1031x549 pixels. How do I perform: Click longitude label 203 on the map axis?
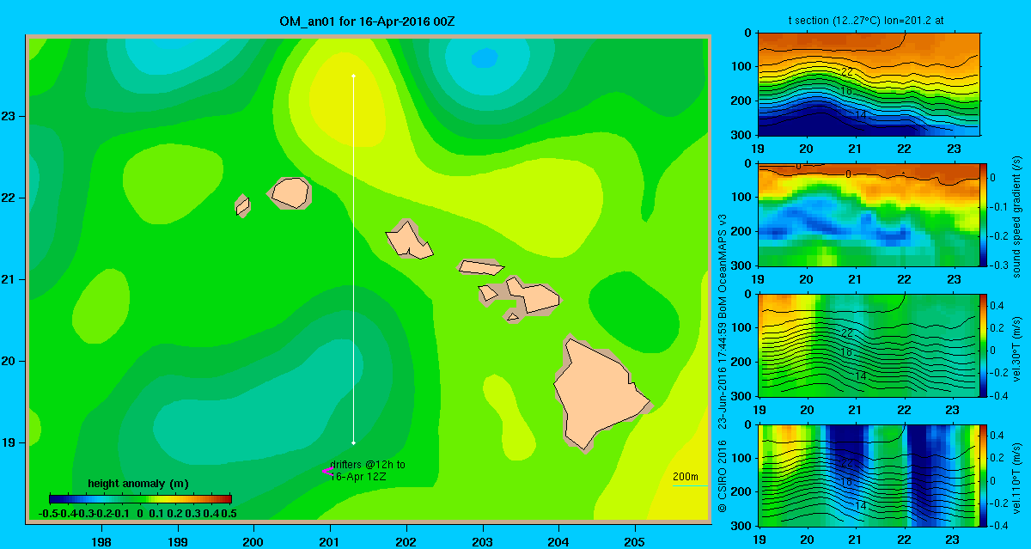[483, 541]
